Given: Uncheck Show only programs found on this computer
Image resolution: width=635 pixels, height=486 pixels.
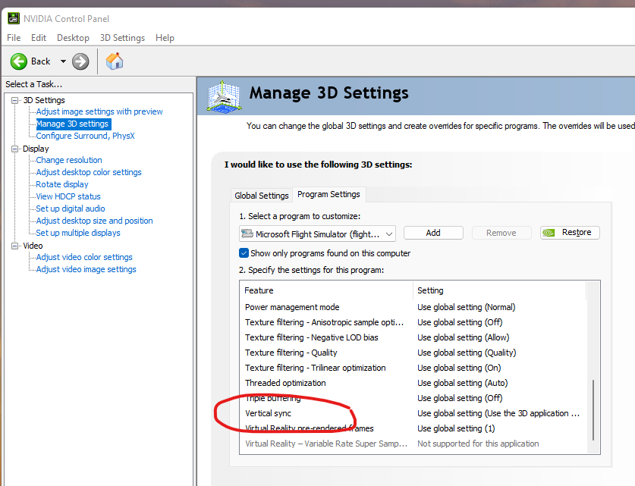Looking at the screenshot, I should 244,253.
